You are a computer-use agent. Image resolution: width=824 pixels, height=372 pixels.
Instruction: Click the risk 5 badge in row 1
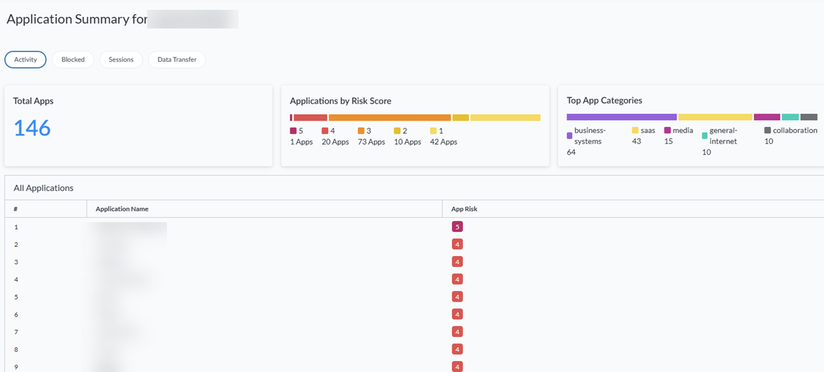(457, 226)
